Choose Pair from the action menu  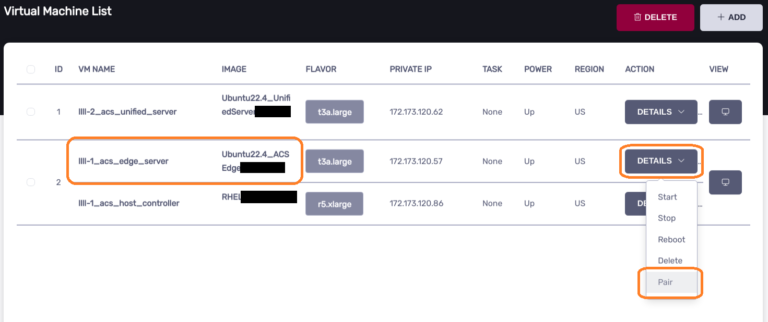(x=665, y=282)
